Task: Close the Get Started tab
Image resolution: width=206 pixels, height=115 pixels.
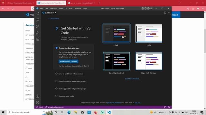Action: (x=55, y=13)
